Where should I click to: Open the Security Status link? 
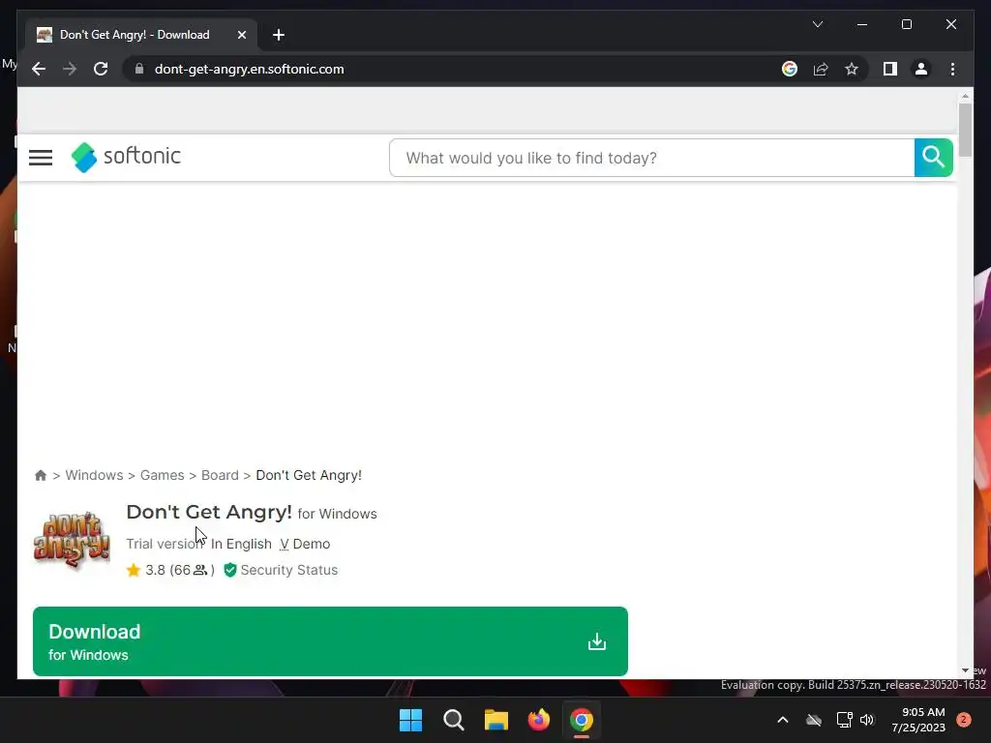coord(288,570)
